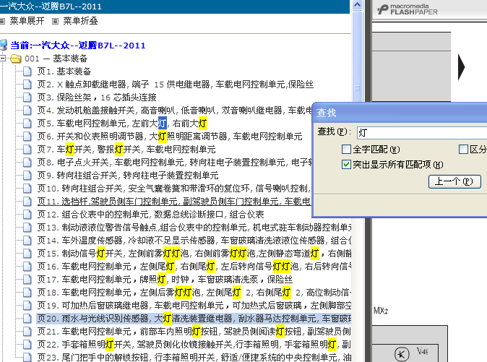Open 页22. 手套箱照明灯开关 entry
The height and width of the screenshot is (362, 487).
[x=194, y=345]
